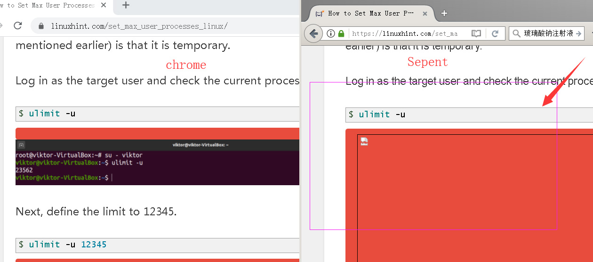Close the Chrome tab 'How to Set Max User Processes'
The width and height of the screenshot is (593, 262).
[x=104, y=6]
